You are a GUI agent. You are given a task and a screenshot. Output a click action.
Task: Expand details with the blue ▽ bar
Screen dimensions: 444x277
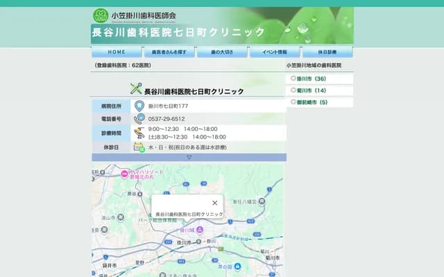[189, 157]
